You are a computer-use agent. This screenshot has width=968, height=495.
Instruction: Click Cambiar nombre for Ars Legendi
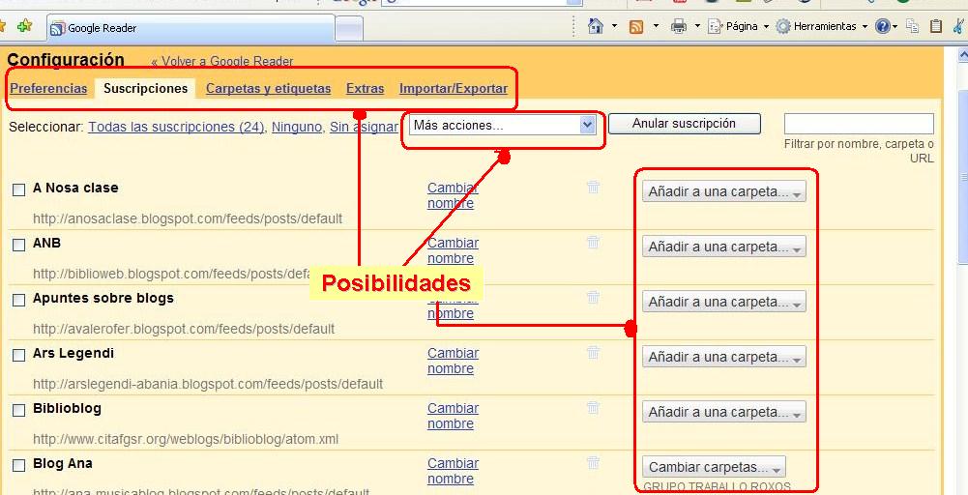click(x=453, y=361)
